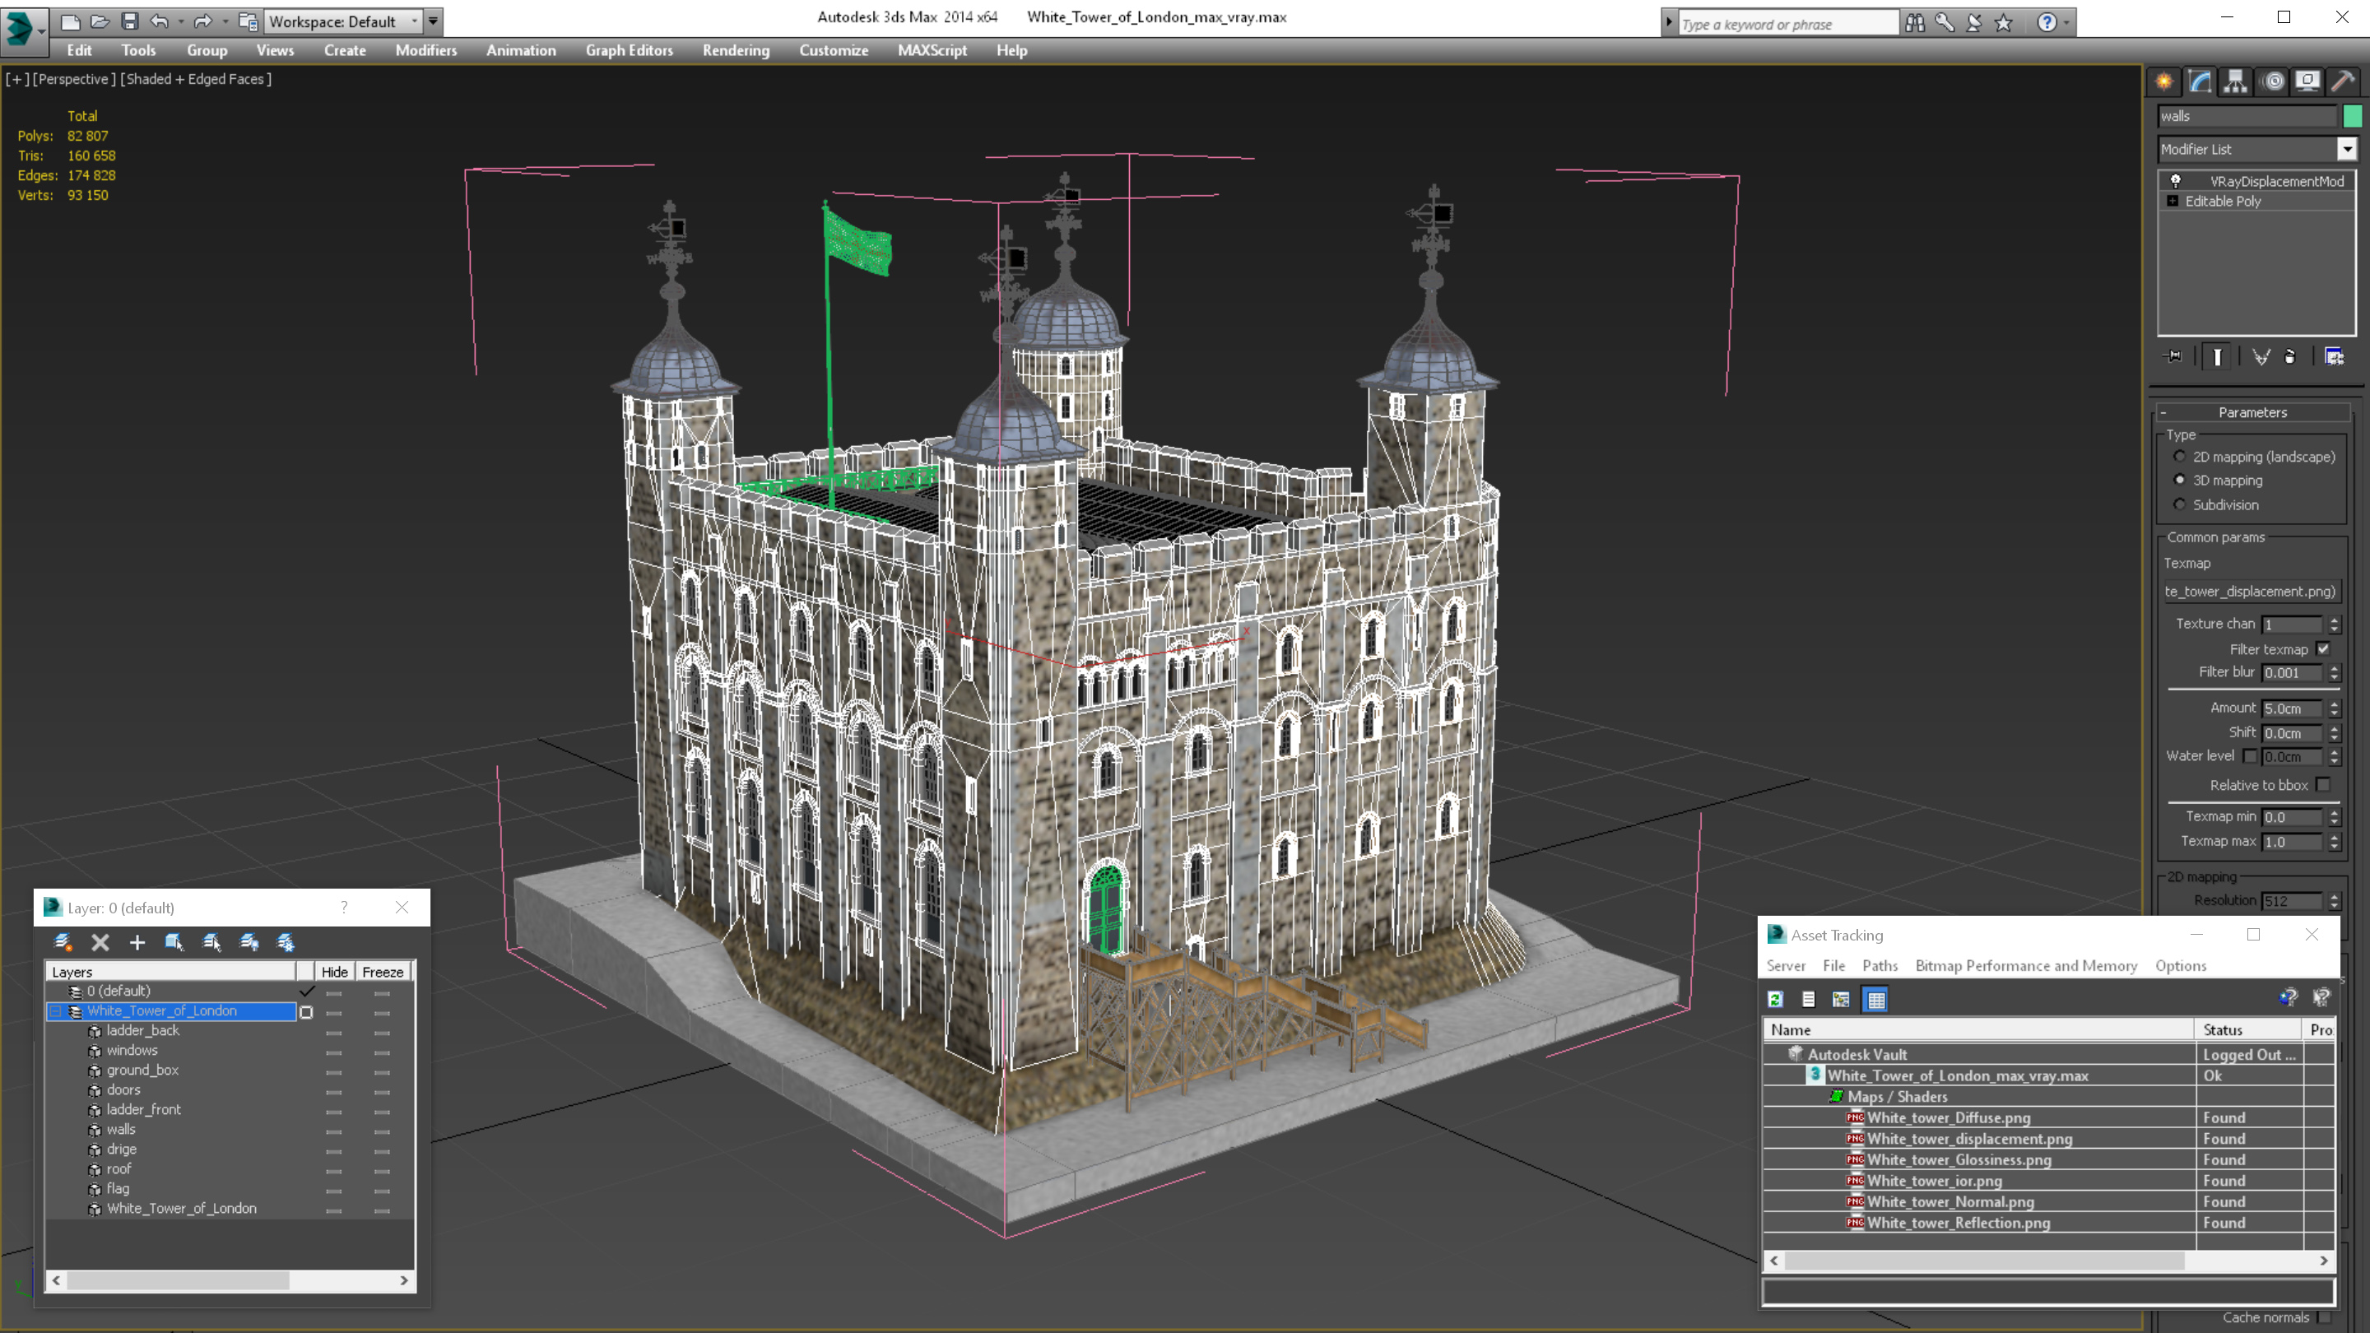
Task: Open the Hierarchy command panel tab
Action: [x=2236, y=82]
